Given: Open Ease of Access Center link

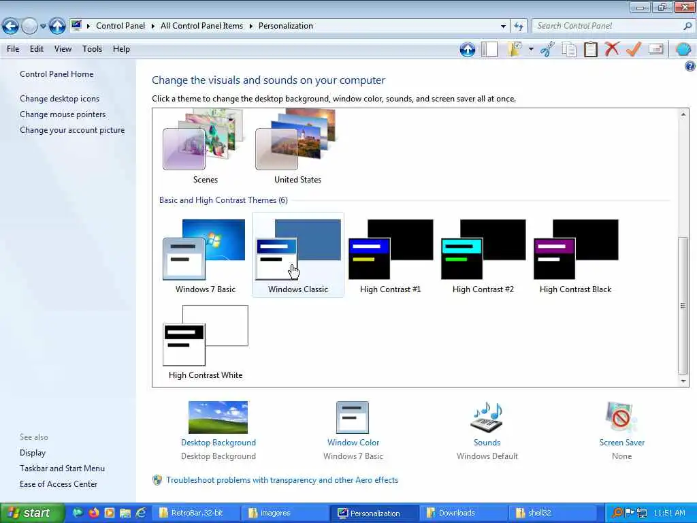Looking at the screenshot, I should (59, 484).
